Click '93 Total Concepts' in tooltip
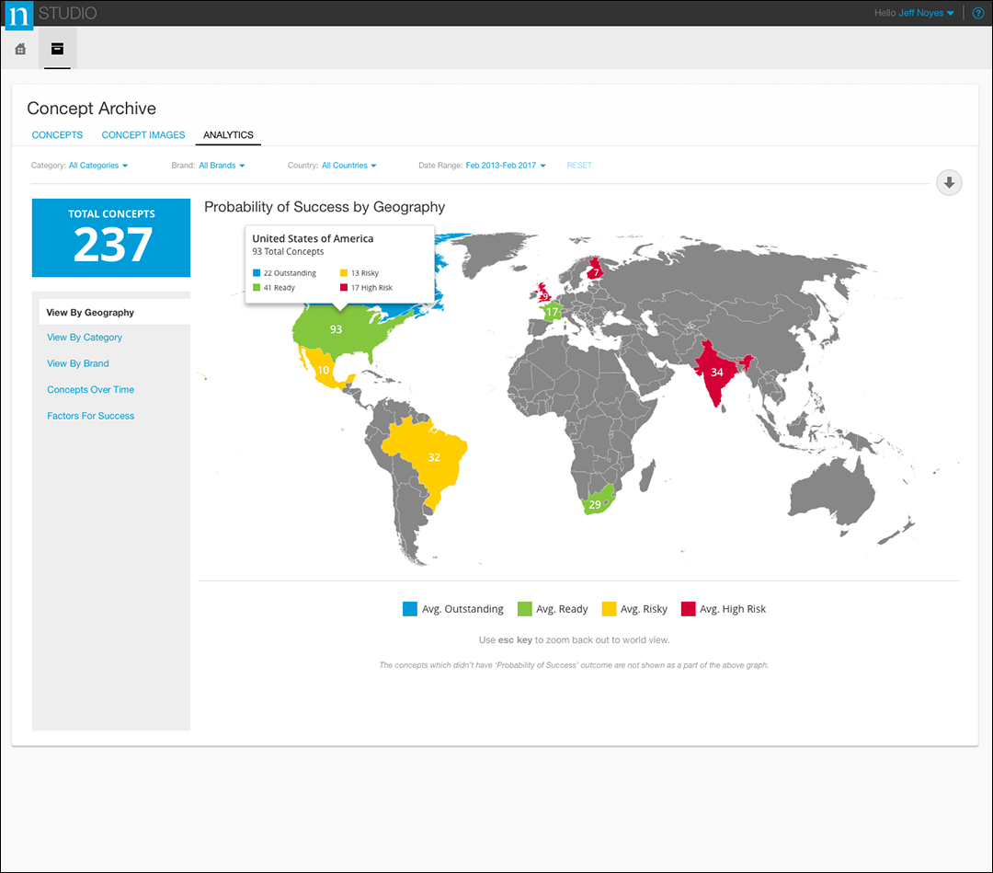This screenshot has height=873, width=993. point(288,251)
